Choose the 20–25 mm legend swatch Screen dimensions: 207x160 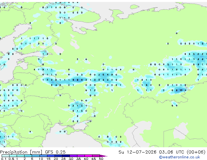58,156
